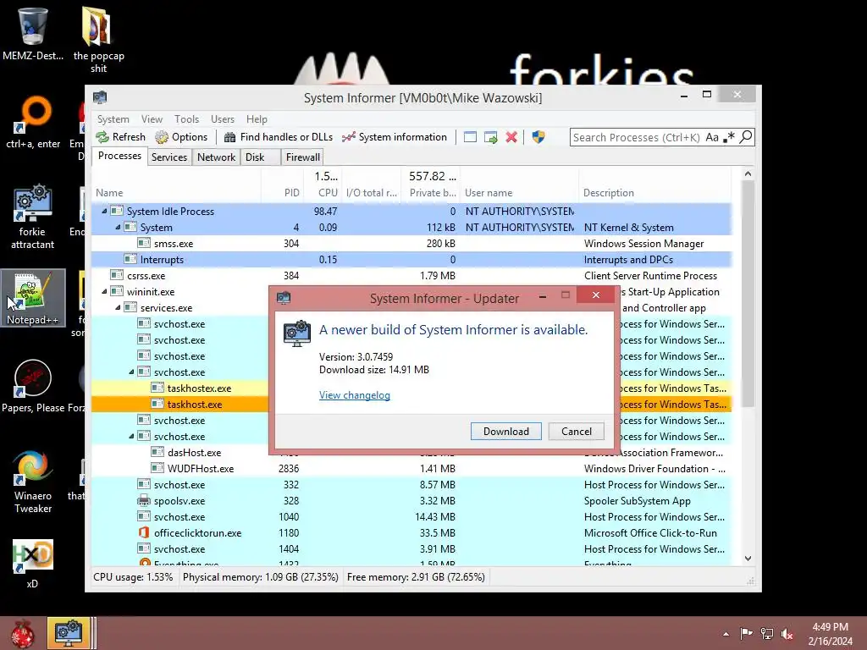
Task: Select the csrss.exe process row
Action: [411, 275]
